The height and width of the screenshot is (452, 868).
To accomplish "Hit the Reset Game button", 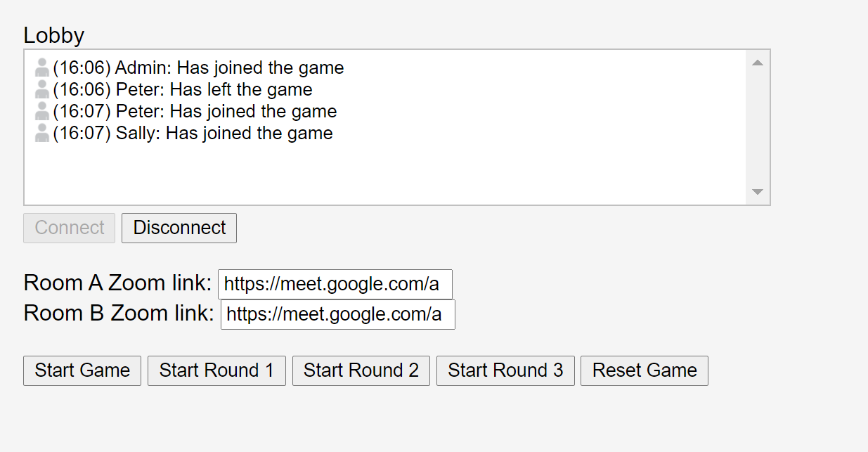I will click(x=644, y=370).
